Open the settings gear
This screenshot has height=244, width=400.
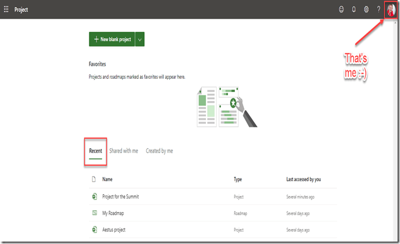pyautogui.click(x=366, y=10)
